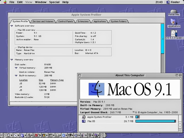Open the Special menu
The height and width of the screenshot is (138, 184).
[x=54, y=2]
